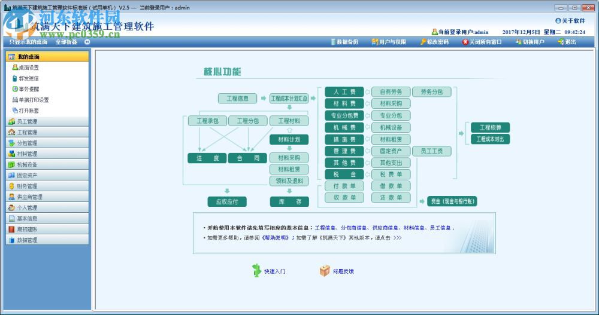599x315 pixels.
Task: Click 税金 cost button
Action: tap(344, 175)
